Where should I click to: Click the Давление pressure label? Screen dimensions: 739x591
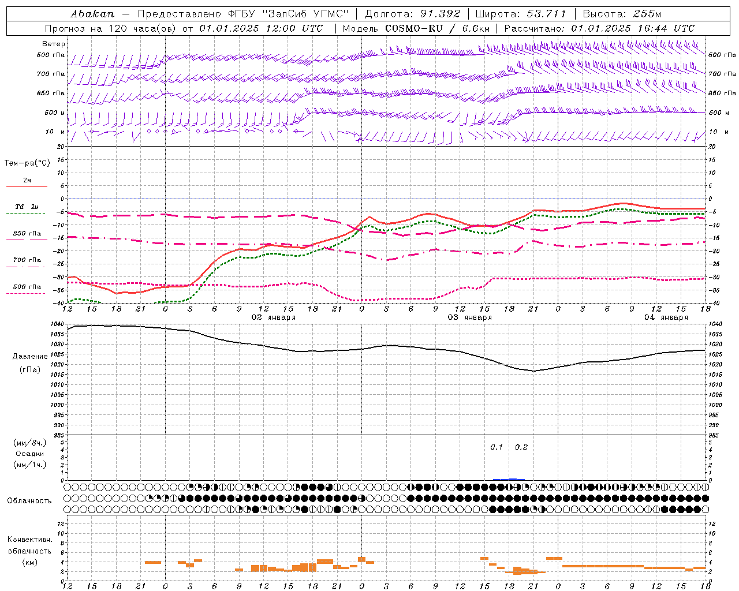tap(30, 357)
